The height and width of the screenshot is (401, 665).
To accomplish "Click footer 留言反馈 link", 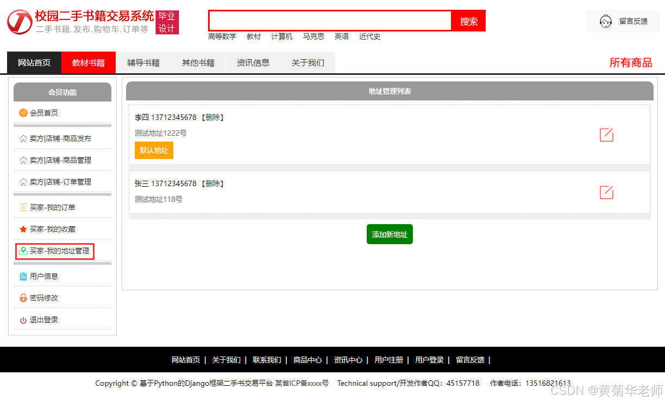I will coord(470,360).
